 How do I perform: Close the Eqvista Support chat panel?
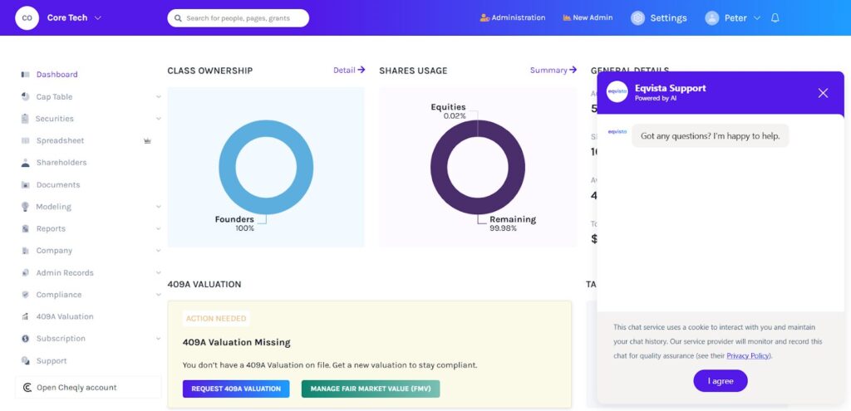(x=823, y=93)
